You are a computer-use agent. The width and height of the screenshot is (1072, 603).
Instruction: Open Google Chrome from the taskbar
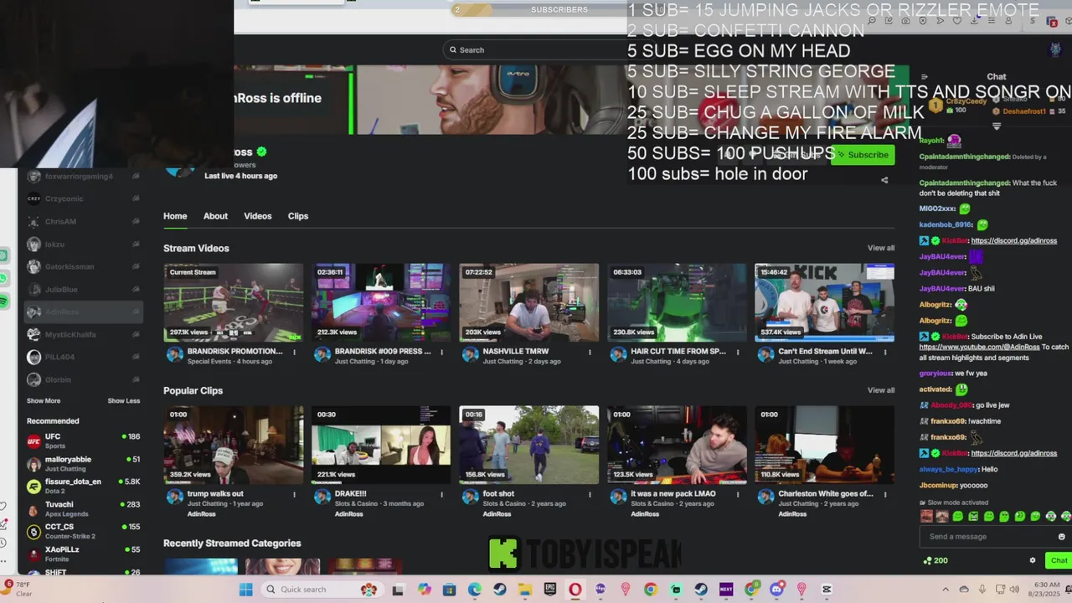click(x=651, y=590)
